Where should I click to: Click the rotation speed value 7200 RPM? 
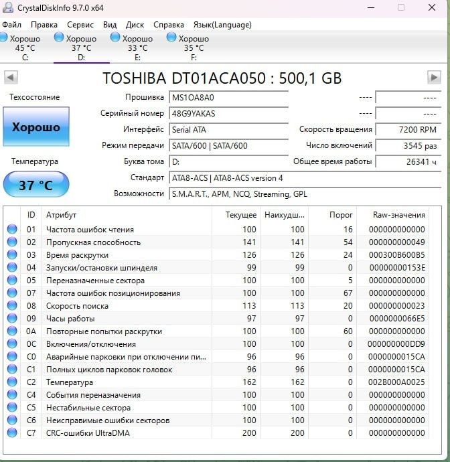[x=408, y=130]
